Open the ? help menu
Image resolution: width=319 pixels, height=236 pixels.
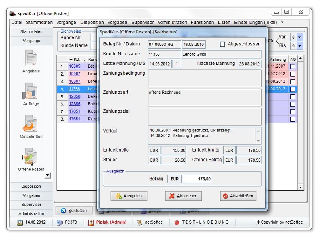(x=282, y=23)
